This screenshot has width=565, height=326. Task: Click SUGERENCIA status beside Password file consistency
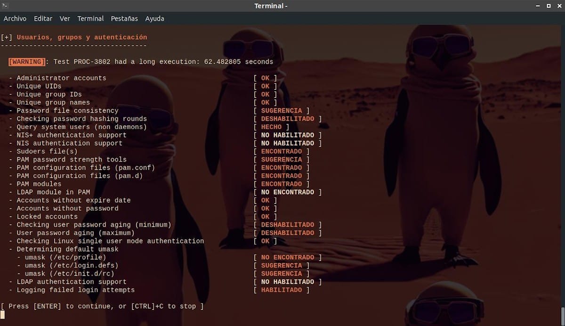282,111
